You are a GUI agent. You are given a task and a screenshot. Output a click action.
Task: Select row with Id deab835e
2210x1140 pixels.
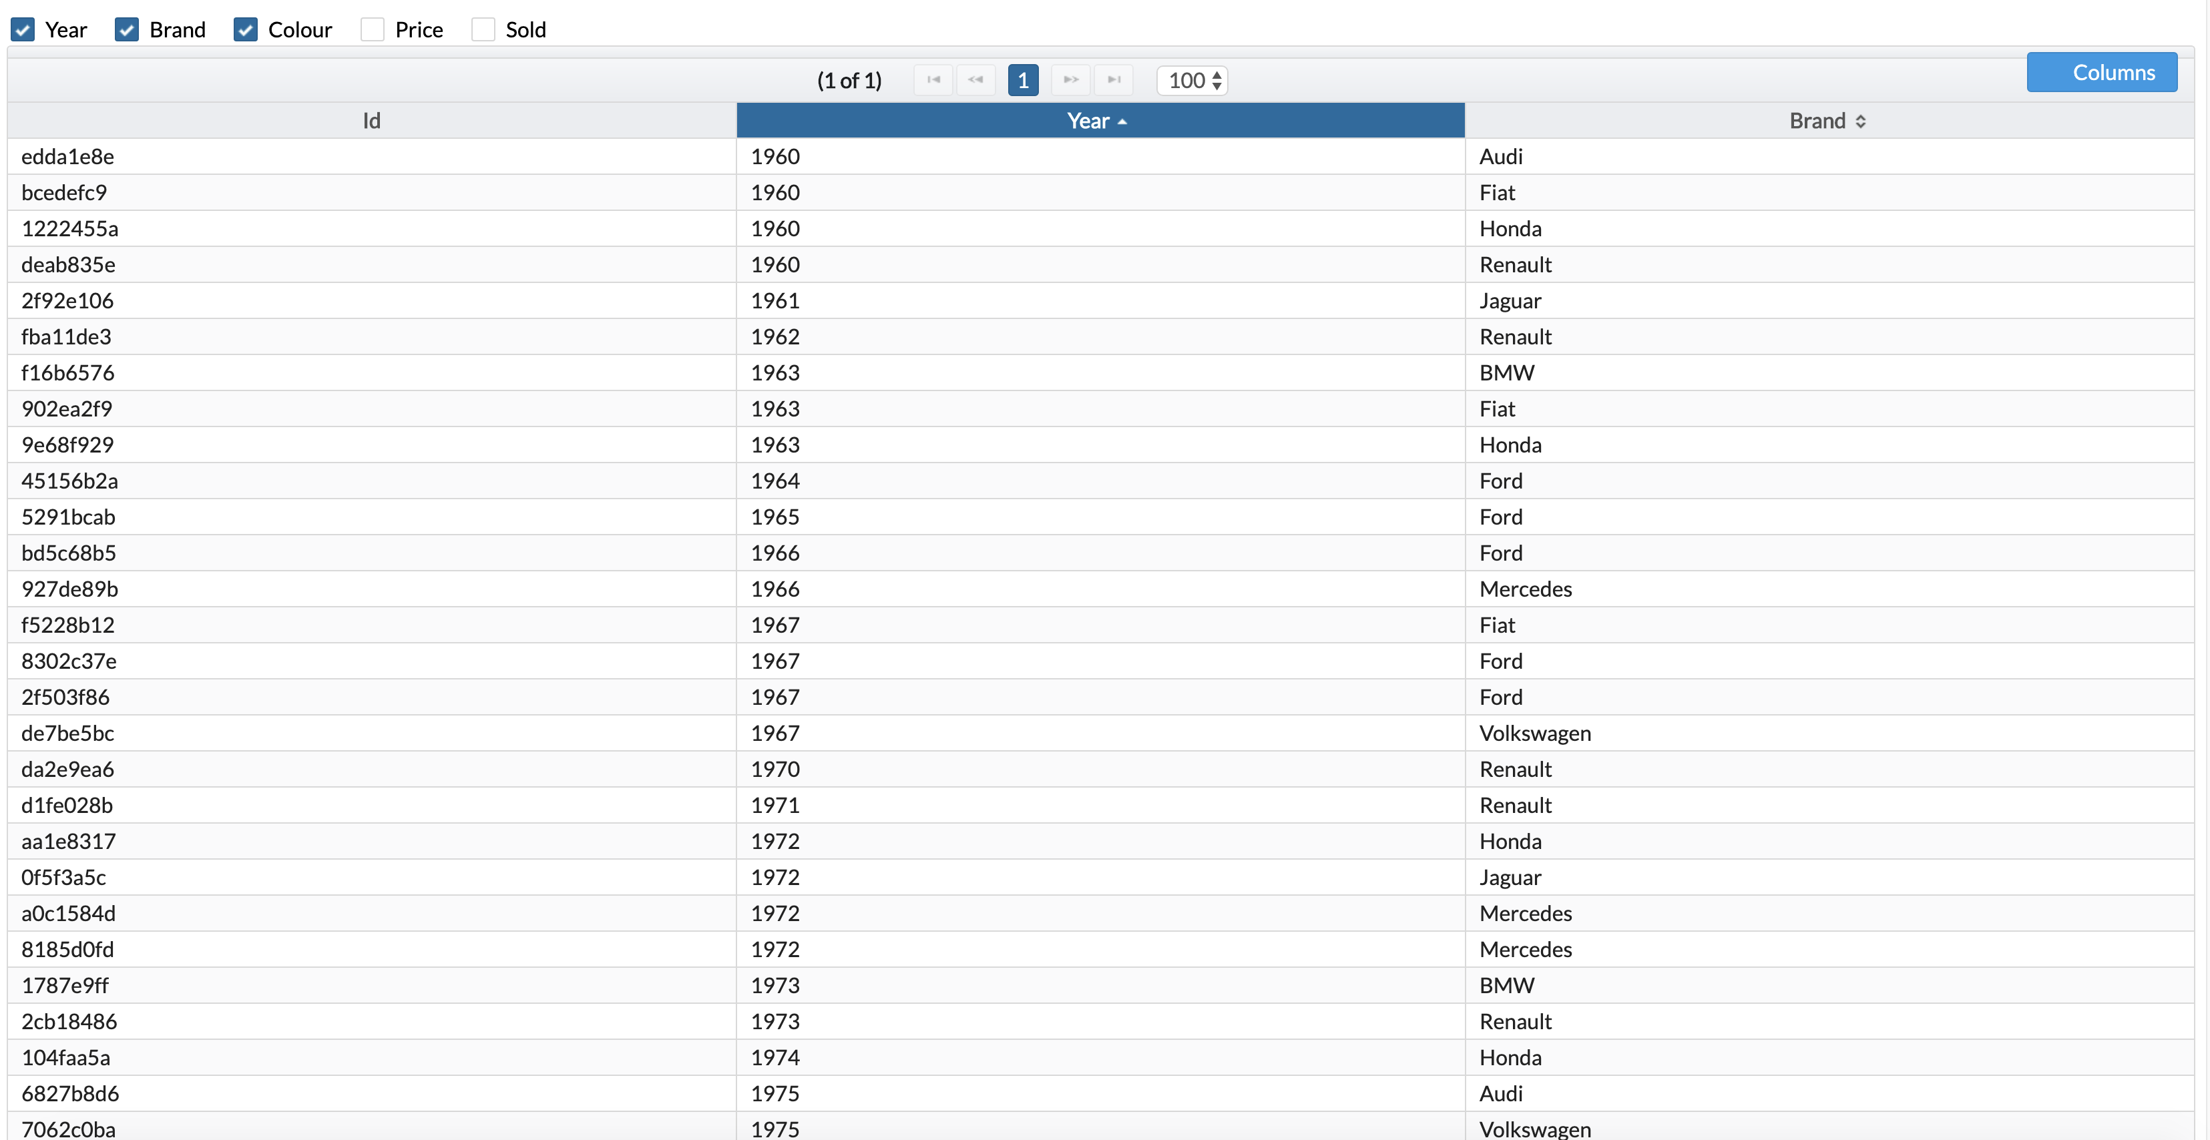(1101, 265)
